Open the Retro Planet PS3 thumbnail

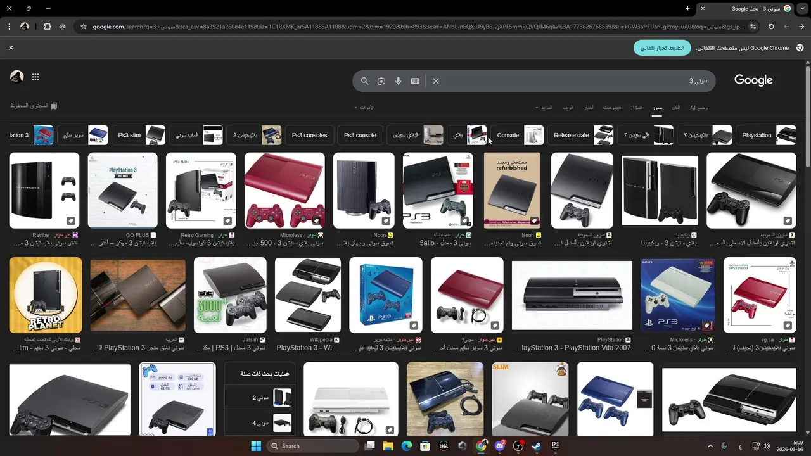click(46, 294)
